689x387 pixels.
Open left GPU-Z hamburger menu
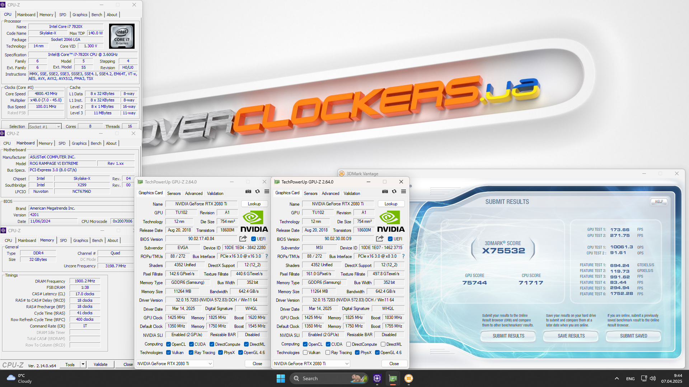[267, 192]
